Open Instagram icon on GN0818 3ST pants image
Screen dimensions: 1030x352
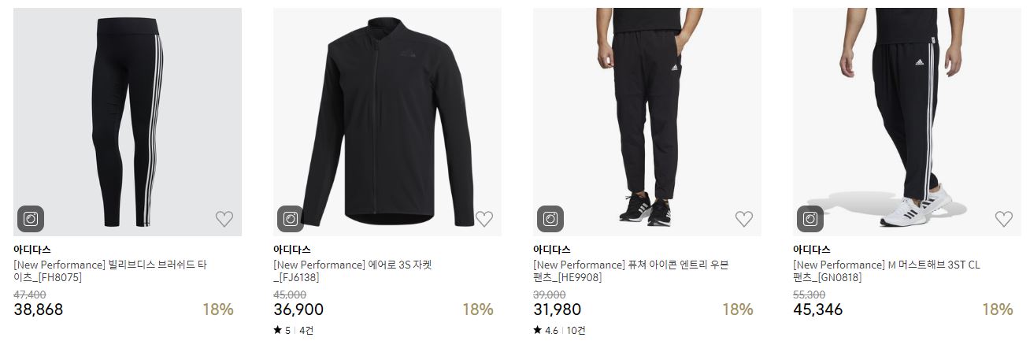[810, 219]
